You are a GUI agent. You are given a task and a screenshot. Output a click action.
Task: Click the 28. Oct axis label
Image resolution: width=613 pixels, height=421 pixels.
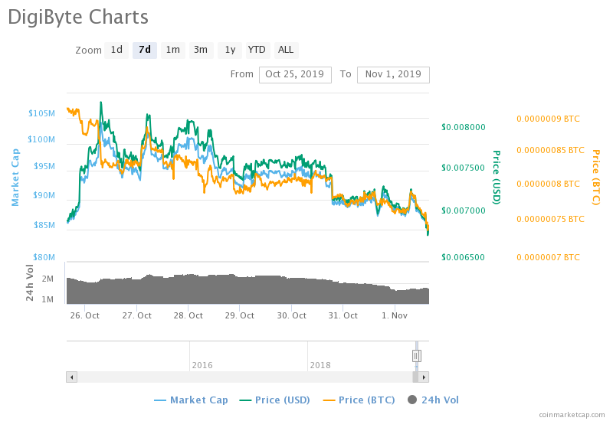pyautogui.click(x=188, y=315)
